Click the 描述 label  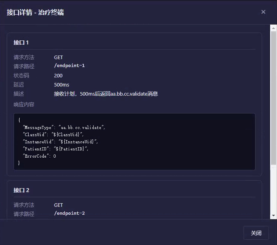(x=19, y=94)
